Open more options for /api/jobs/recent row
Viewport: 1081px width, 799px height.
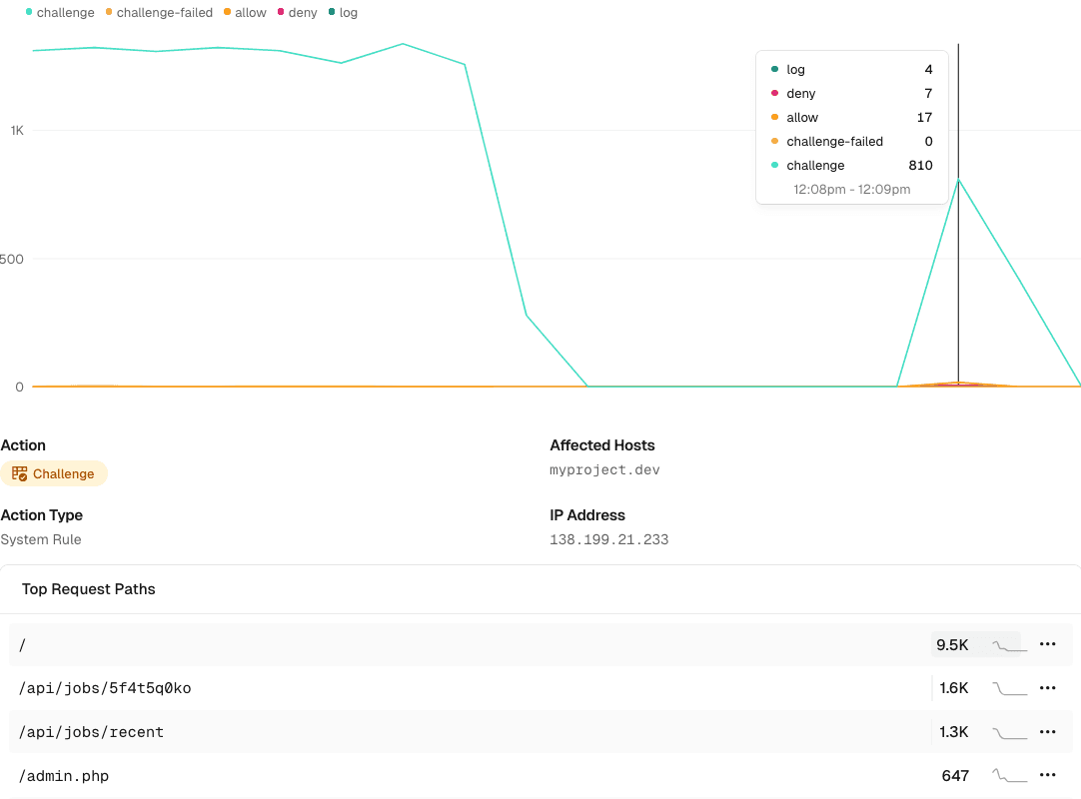(1047, 732)
